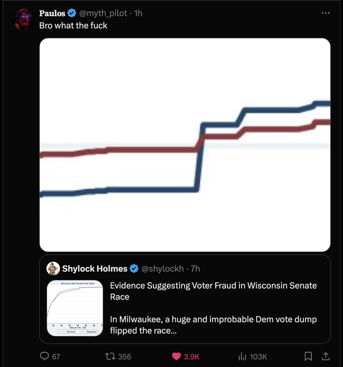Open the three-dot more options menu
The height and width of the screenshot is (367, 343).
[326, 13]
